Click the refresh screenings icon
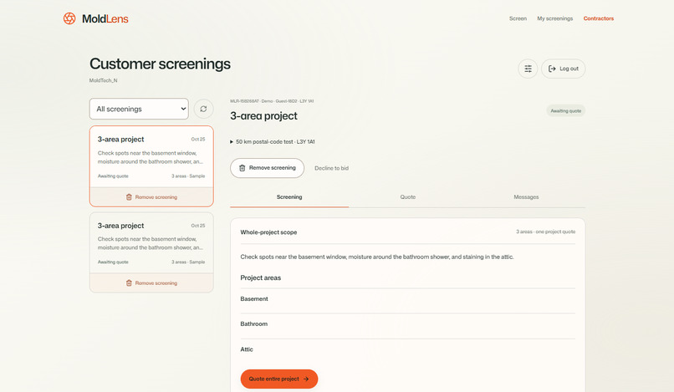Screen dimensions: 674x392 (x=203, y=109)
